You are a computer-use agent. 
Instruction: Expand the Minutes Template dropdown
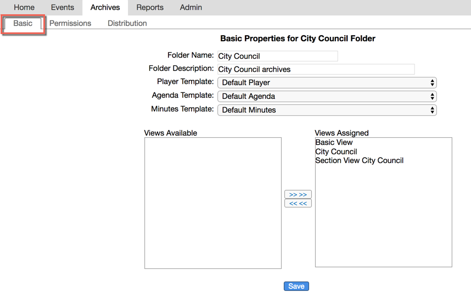click(x=327, y=110)
